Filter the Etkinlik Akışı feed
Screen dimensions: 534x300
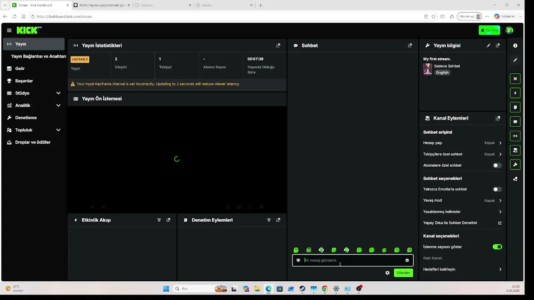[x=159, y=220]
